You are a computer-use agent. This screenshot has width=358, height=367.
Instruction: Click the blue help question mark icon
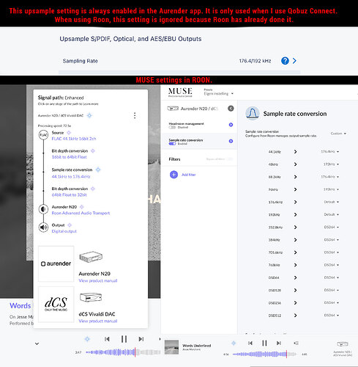pyautogui.click(x=285, y=61)
